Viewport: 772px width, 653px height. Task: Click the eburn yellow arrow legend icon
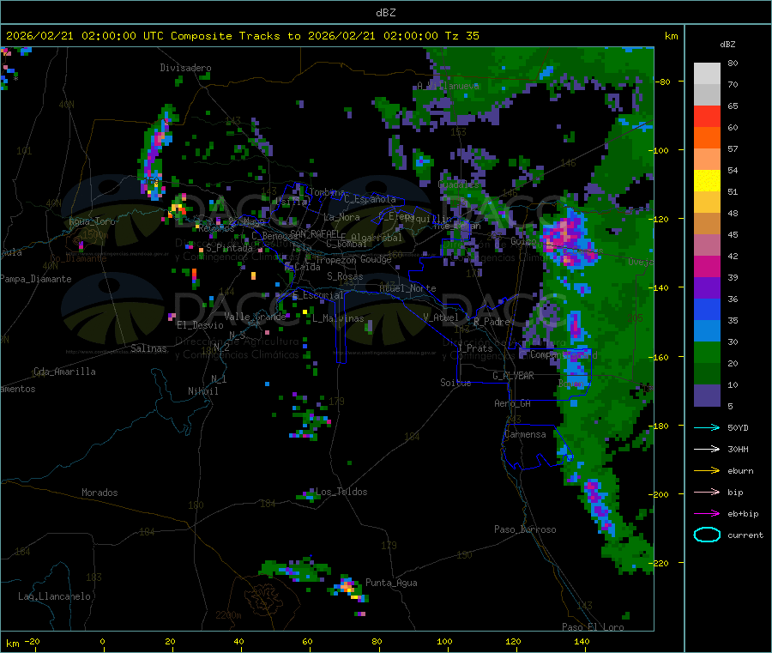(707, 470)
